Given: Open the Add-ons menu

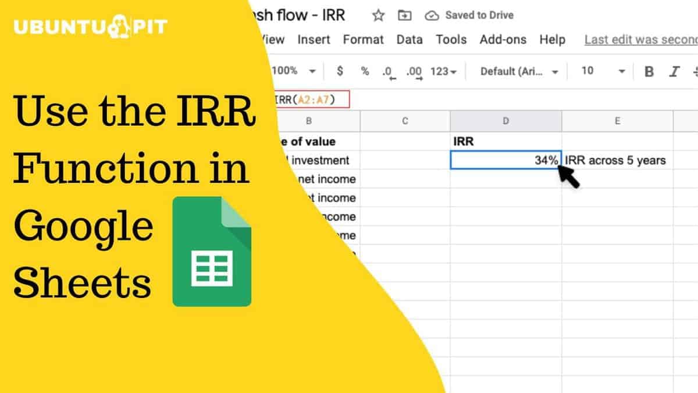Looking at the screenshot, I should pos(504,40).
